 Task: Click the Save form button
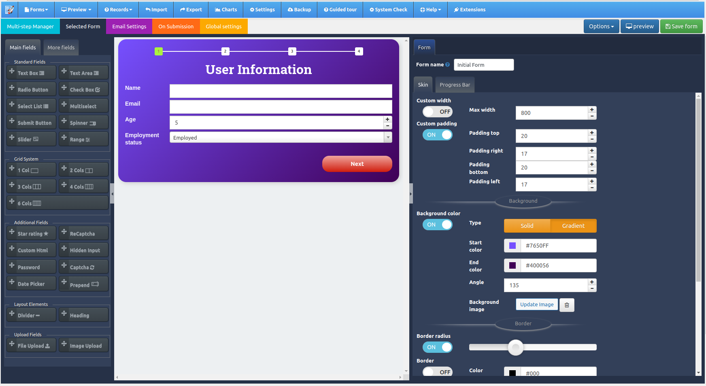(681, 26)
